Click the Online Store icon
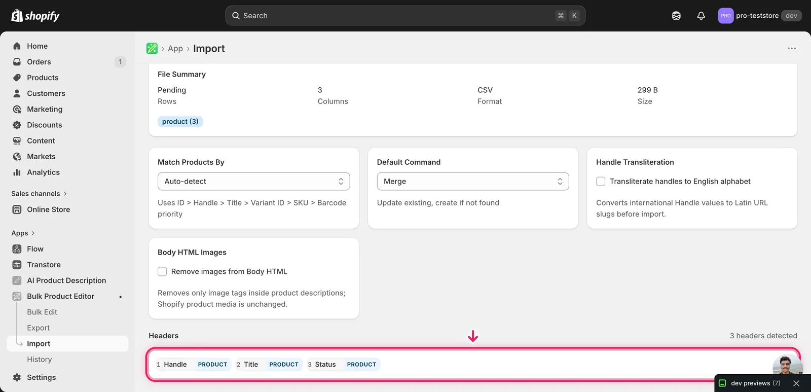 click(x=17, y=209)
